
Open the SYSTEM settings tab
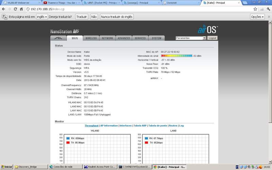coord(156,38)
